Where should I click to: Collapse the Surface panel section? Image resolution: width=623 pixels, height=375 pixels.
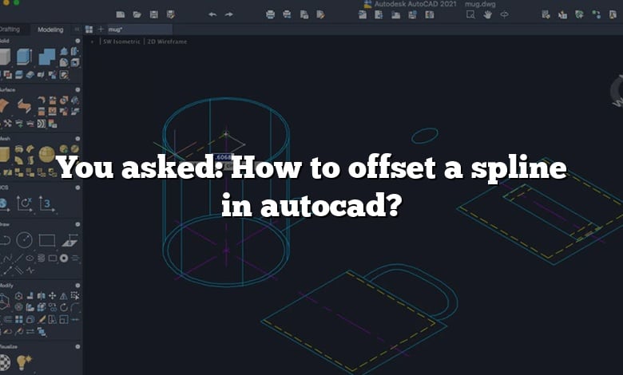(77, 89)
